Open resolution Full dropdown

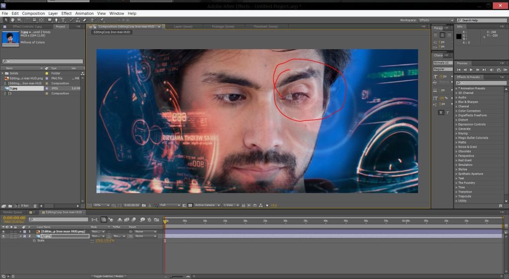pyautogui.click(x=170, y=205)
